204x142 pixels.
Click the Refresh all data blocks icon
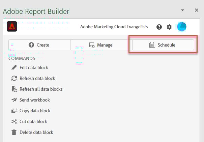(x=14, y=89)
